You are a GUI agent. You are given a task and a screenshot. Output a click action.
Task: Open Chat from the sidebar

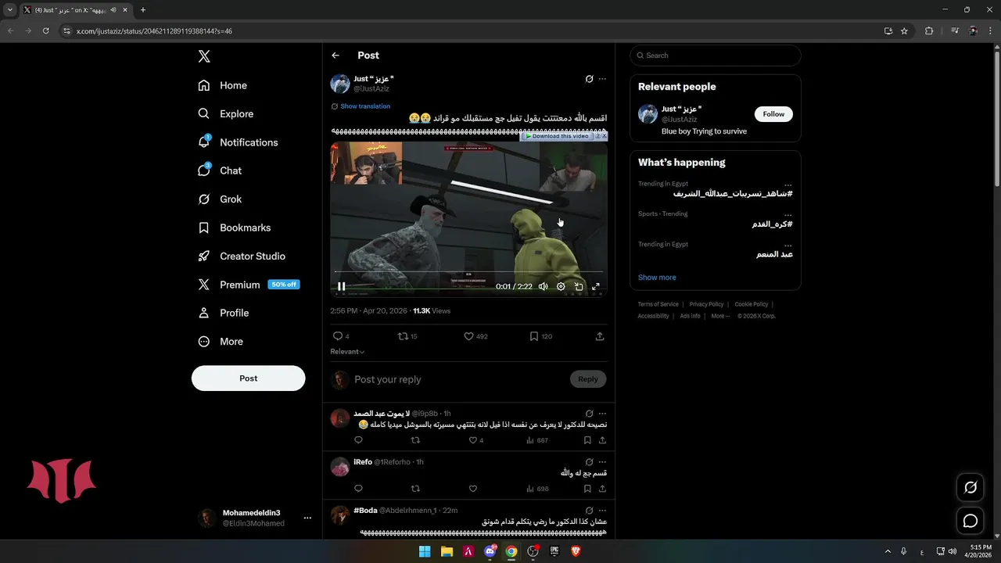coord(221,170)
